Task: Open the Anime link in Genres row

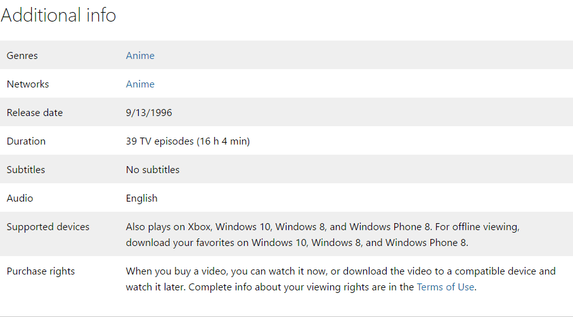Action: click(x=140, y=56)
